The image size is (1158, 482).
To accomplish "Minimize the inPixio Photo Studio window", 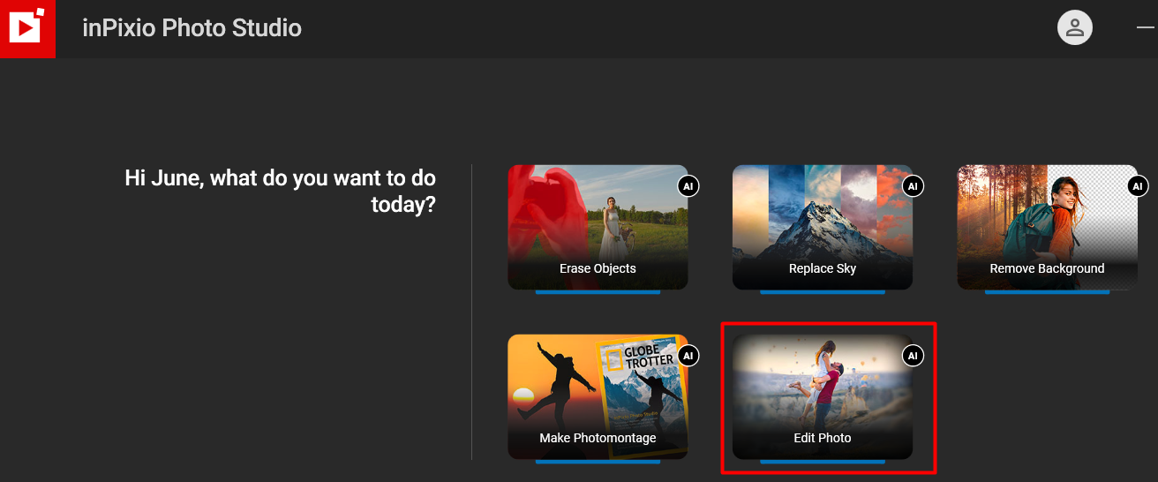I will coord(1145,28).
